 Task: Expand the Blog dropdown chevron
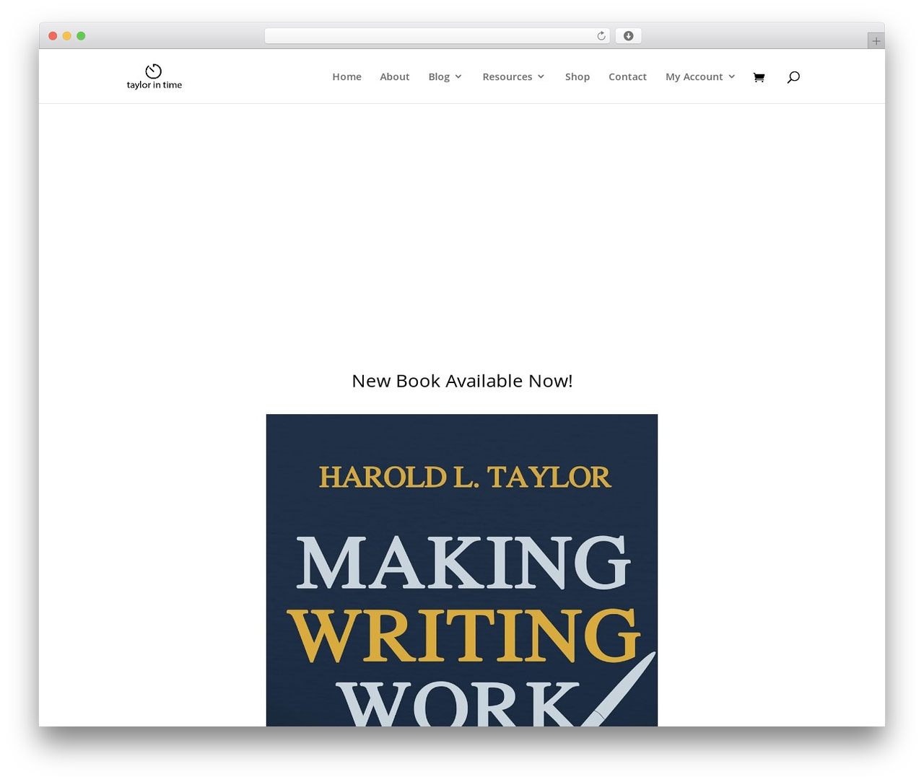458,77
